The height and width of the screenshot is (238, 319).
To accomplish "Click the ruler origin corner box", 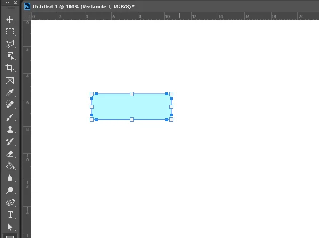I will 27,16.
